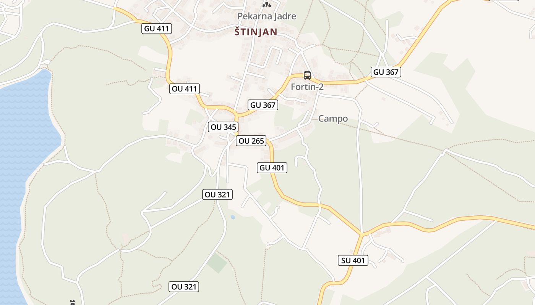Click the GU 367 shield nearest OU 345

point(263,105)
